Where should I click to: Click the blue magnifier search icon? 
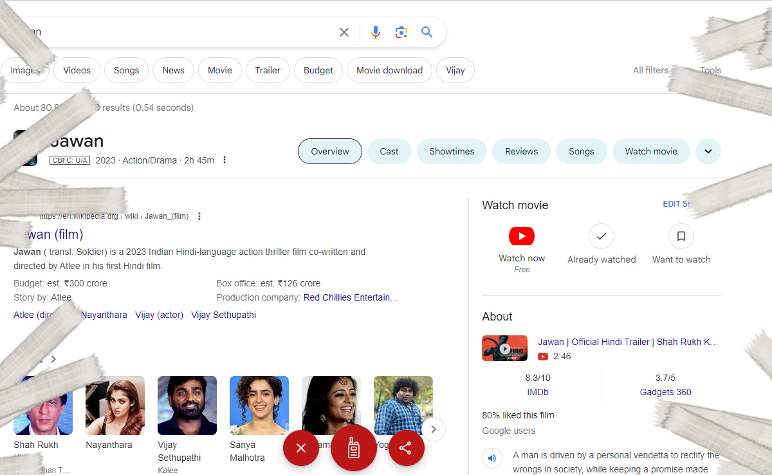[x=427, y=32]
